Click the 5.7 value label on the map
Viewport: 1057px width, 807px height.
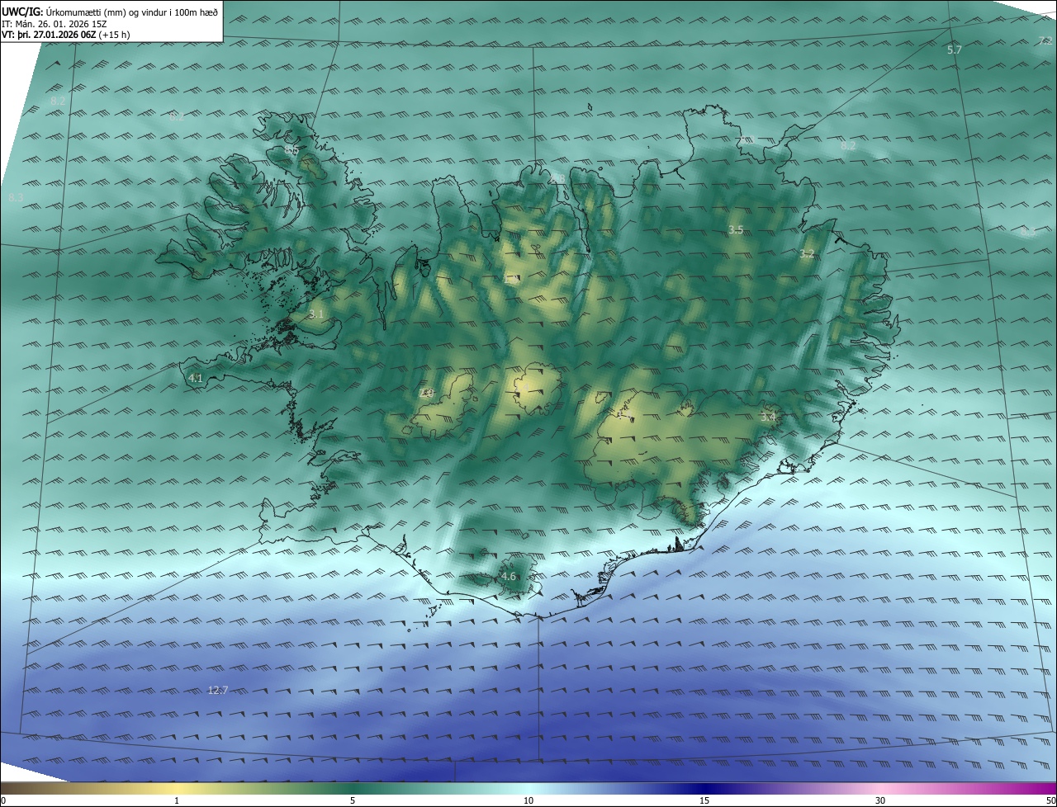[955, 50]
